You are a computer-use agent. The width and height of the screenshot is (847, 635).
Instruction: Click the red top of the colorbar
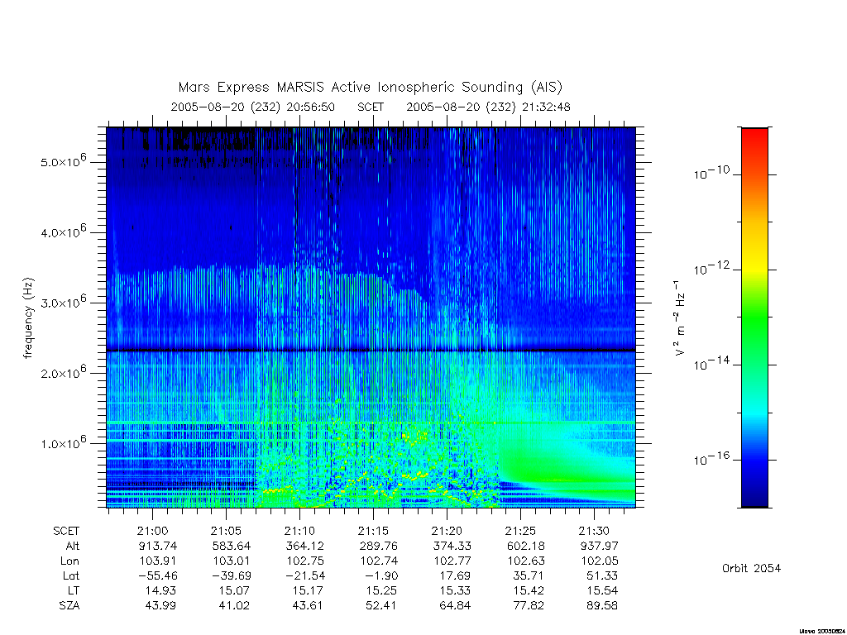754,138
